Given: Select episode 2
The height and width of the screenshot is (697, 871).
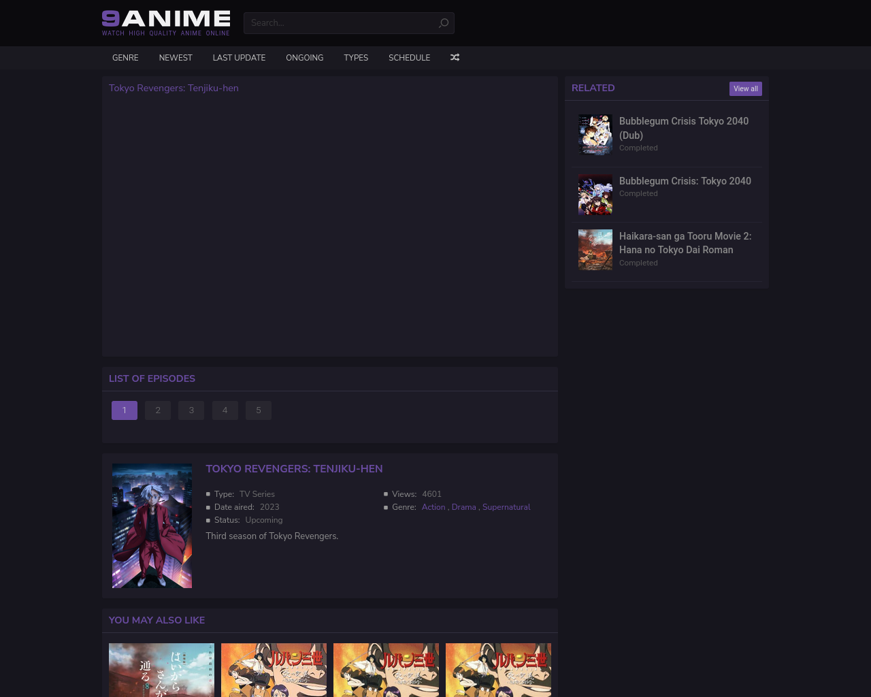Looking at the screenshot, I should [158, 410].
